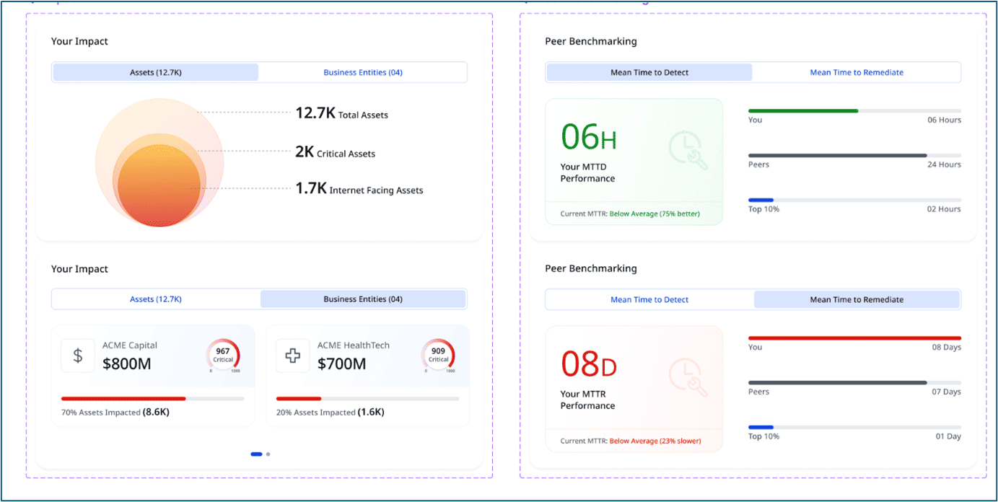
Task: Click the orange concentric assets circle chart
Action: pyautogui.click(x=159, y=163)
